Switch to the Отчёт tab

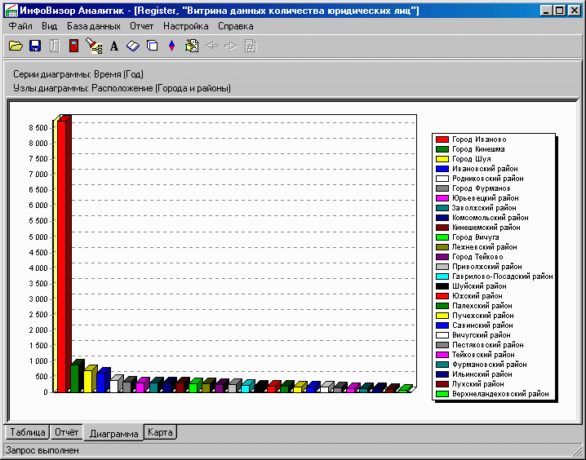click(67, 432)
